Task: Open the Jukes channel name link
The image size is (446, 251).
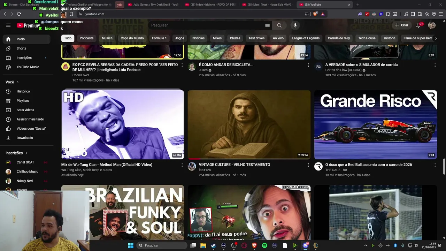Action: click(x=203, y=70)
